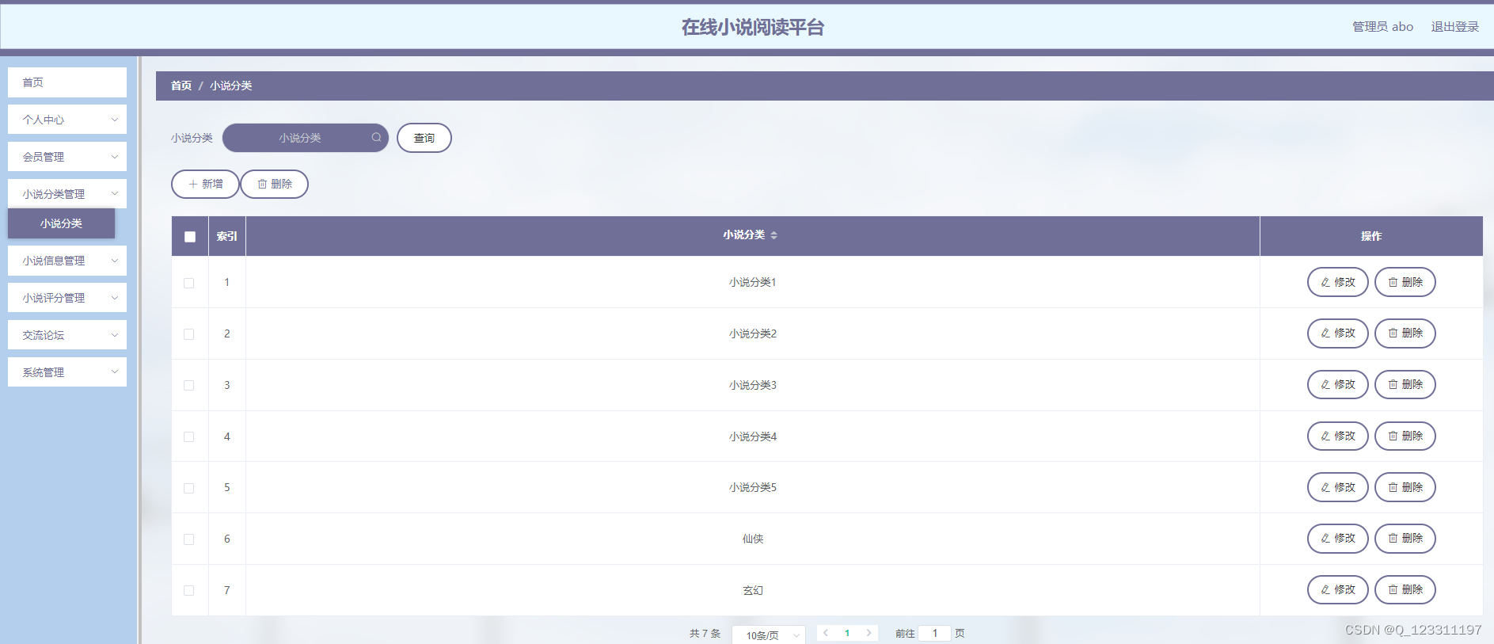This screenshot has height=644, width=1494.
Task: Delete the 仙侠 category
Action: [x=1405, y=539]
